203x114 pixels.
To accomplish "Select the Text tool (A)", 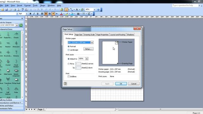I will click(x=77, y=10).
